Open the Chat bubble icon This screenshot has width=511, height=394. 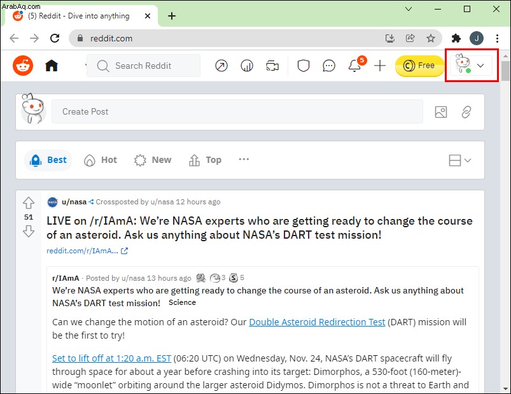pyautogui.click(x=329, y=66)
